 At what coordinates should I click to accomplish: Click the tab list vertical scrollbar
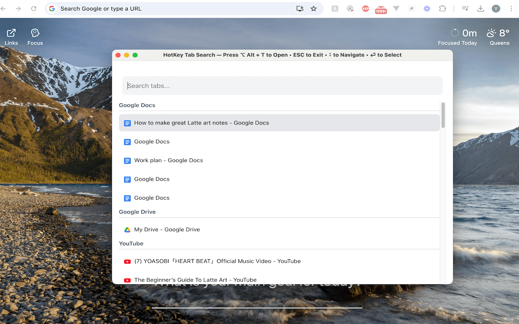click(443, 115)
